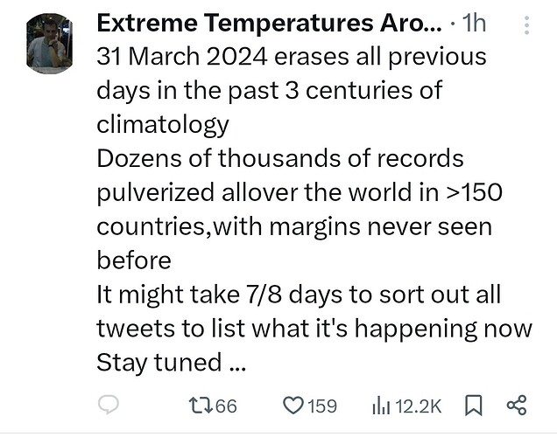Click the 159 likes count
Image resolution: width=557 pixels, height=437 pixels.
[x=321, y=406]
